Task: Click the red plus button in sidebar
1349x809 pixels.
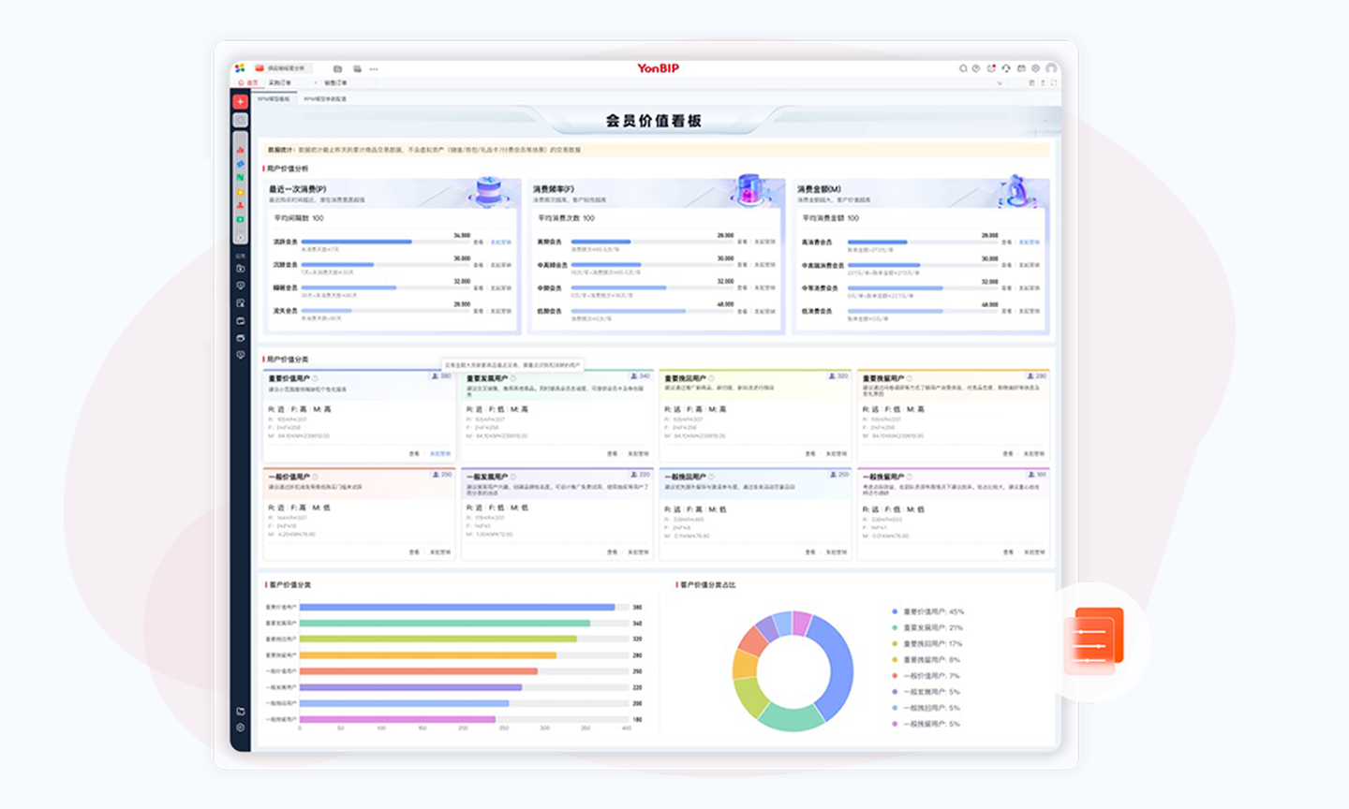Action: 240,101
